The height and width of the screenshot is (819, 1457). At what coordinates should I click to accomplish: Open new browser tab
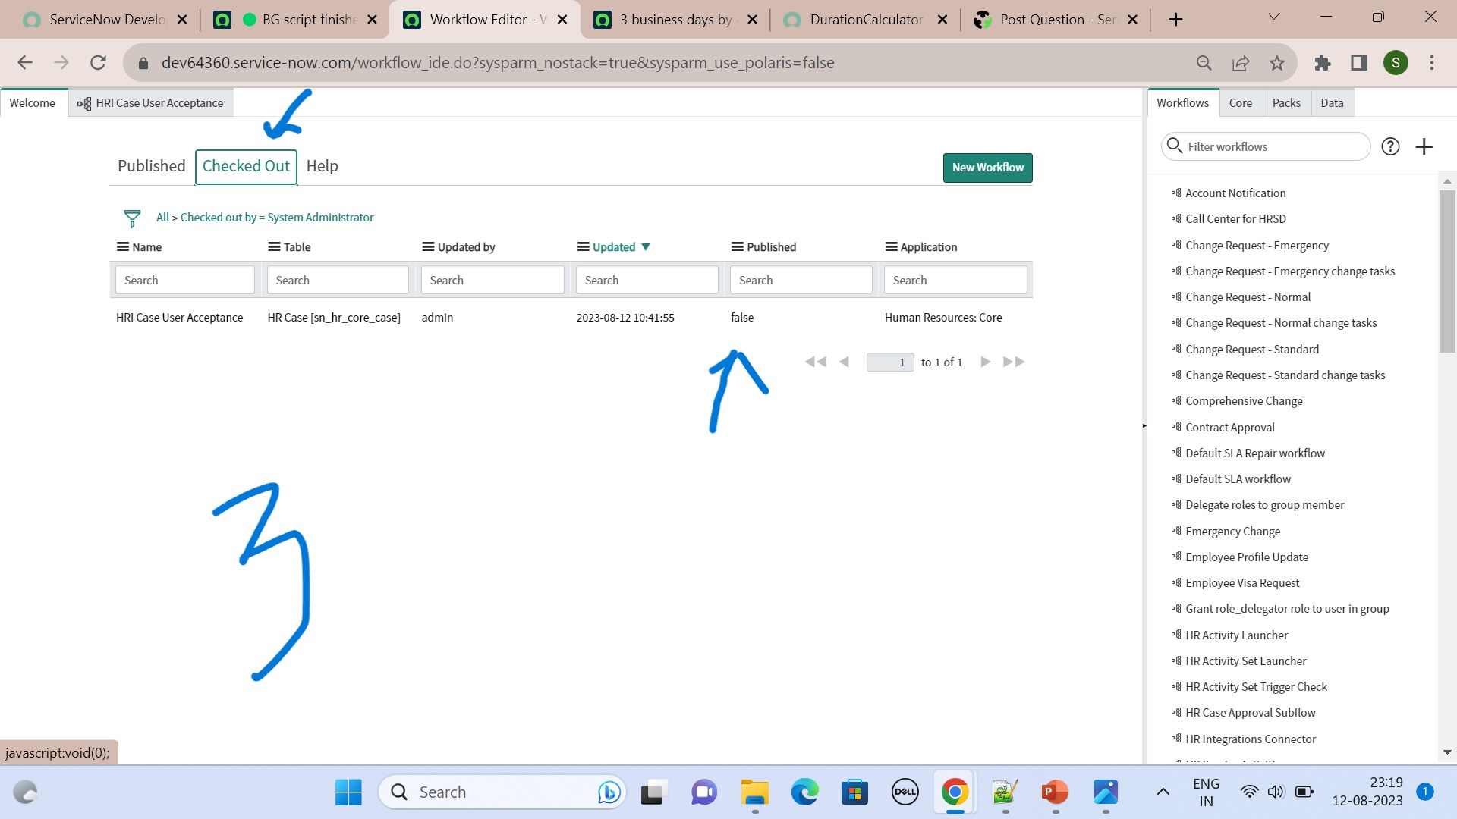(x=1175, y=20)
